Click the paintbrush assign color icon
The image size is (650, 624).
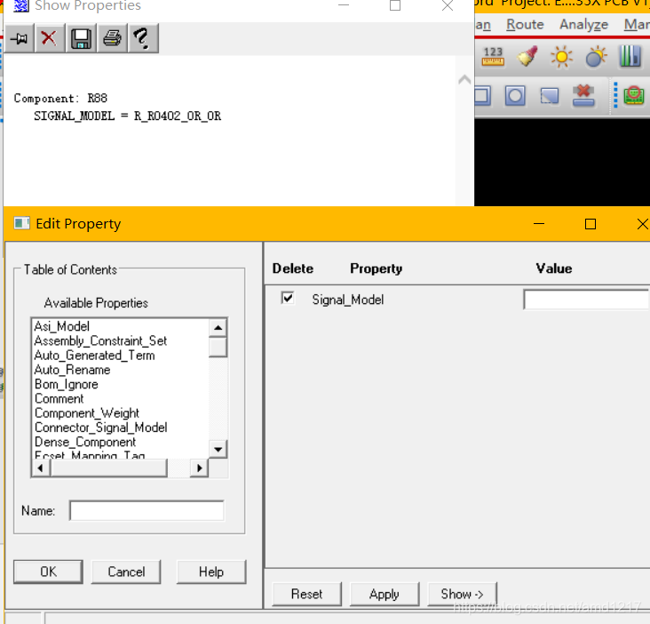[527, 57]
